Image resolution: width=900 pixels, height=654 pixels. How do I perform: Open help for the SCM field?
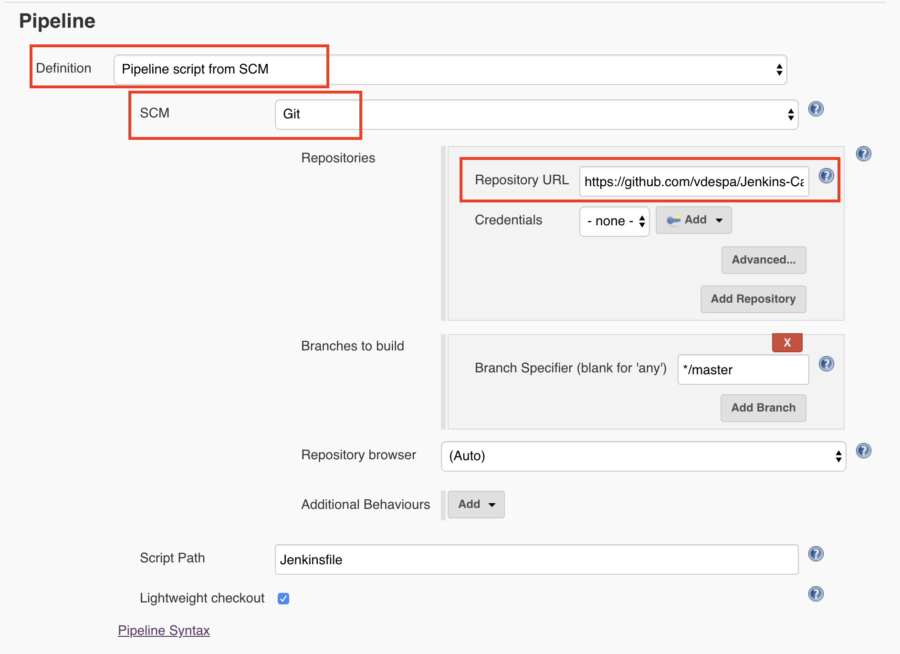click(816, 109)
